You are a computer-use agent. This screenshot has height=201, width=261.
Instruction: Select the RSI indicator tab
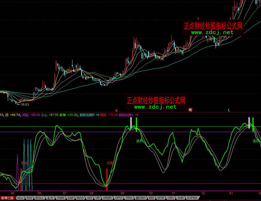pyautogui.click(x=29, y=198)
